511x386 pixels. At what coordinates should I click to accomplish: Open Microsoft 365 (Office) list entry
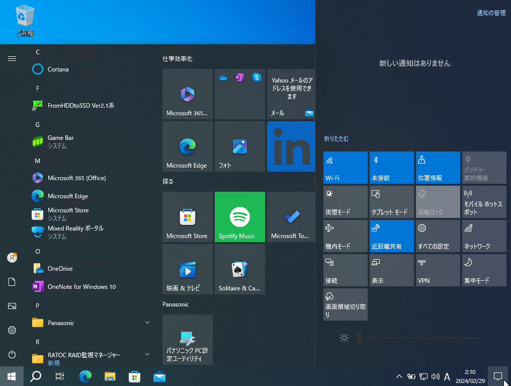point(91,178)
